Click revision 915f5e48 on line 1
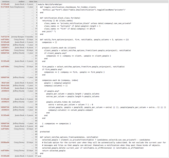169x158 pixels. click(5, 4)
